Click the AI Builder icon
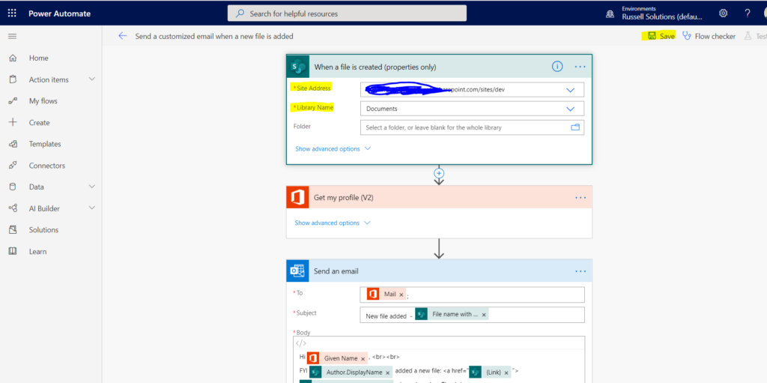767x383 pixels. tap(13, 208)
